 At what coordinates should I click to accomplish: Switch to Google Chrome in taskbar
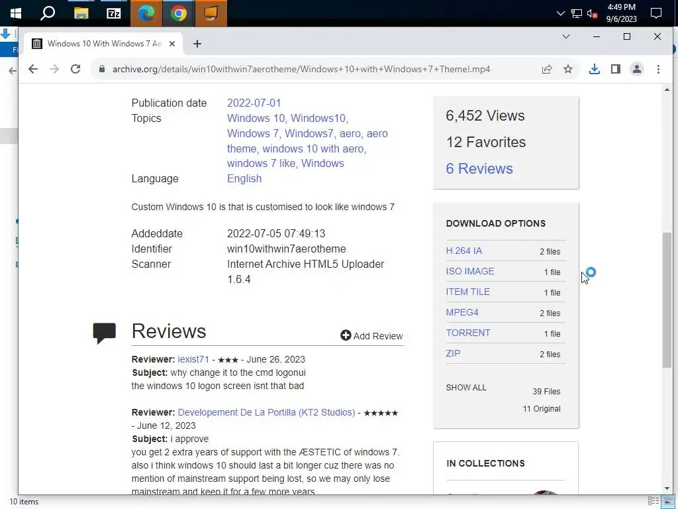click(x=179, y=13)
